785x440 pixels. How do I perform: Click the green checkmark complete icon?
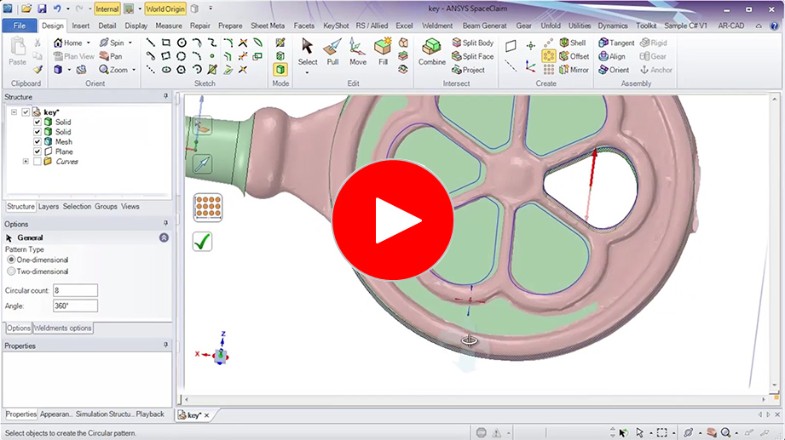coord(202,242)
